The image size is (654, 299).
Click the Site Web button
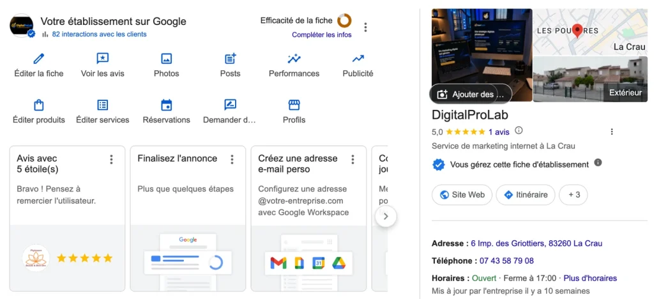tap(462, 195)
